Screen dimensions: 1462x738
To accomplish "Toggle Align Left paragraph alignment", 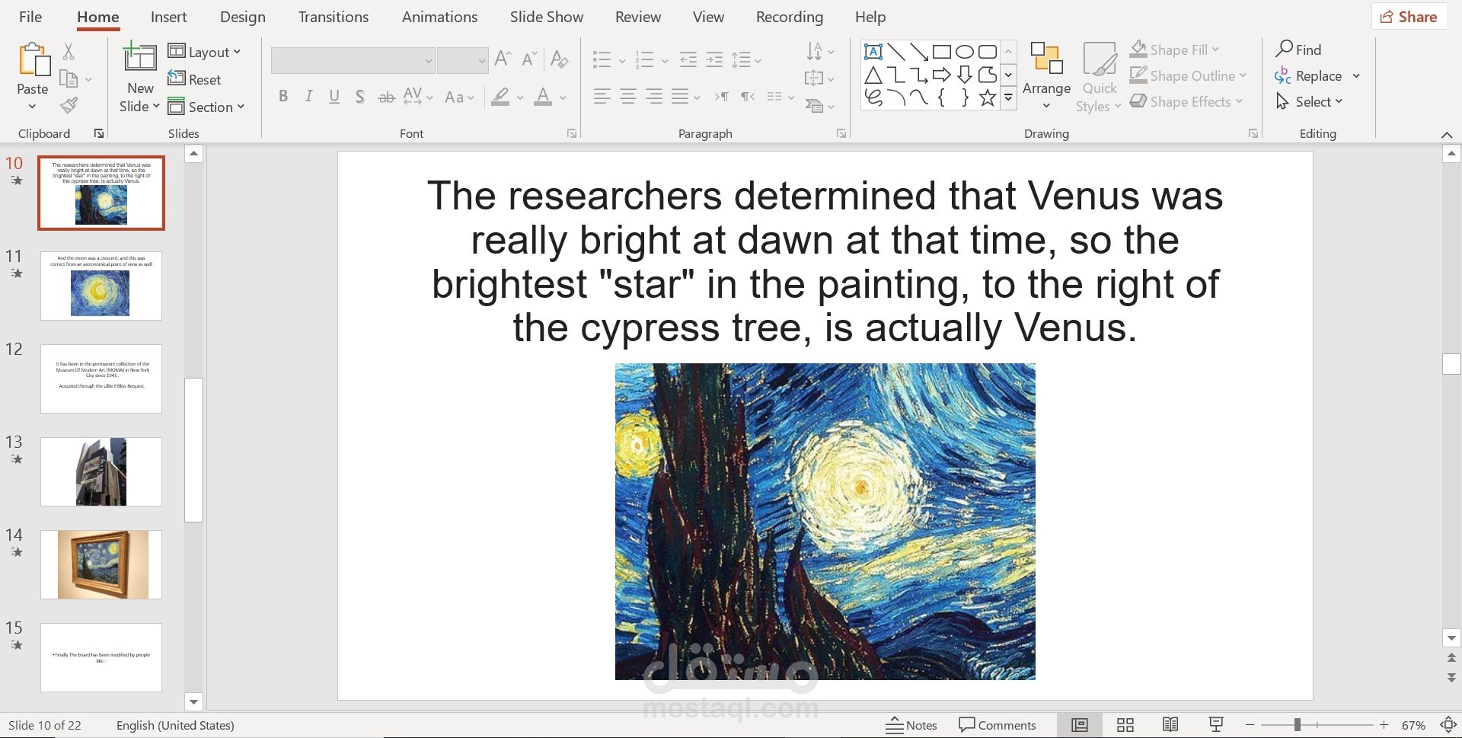I will point(602,96).
